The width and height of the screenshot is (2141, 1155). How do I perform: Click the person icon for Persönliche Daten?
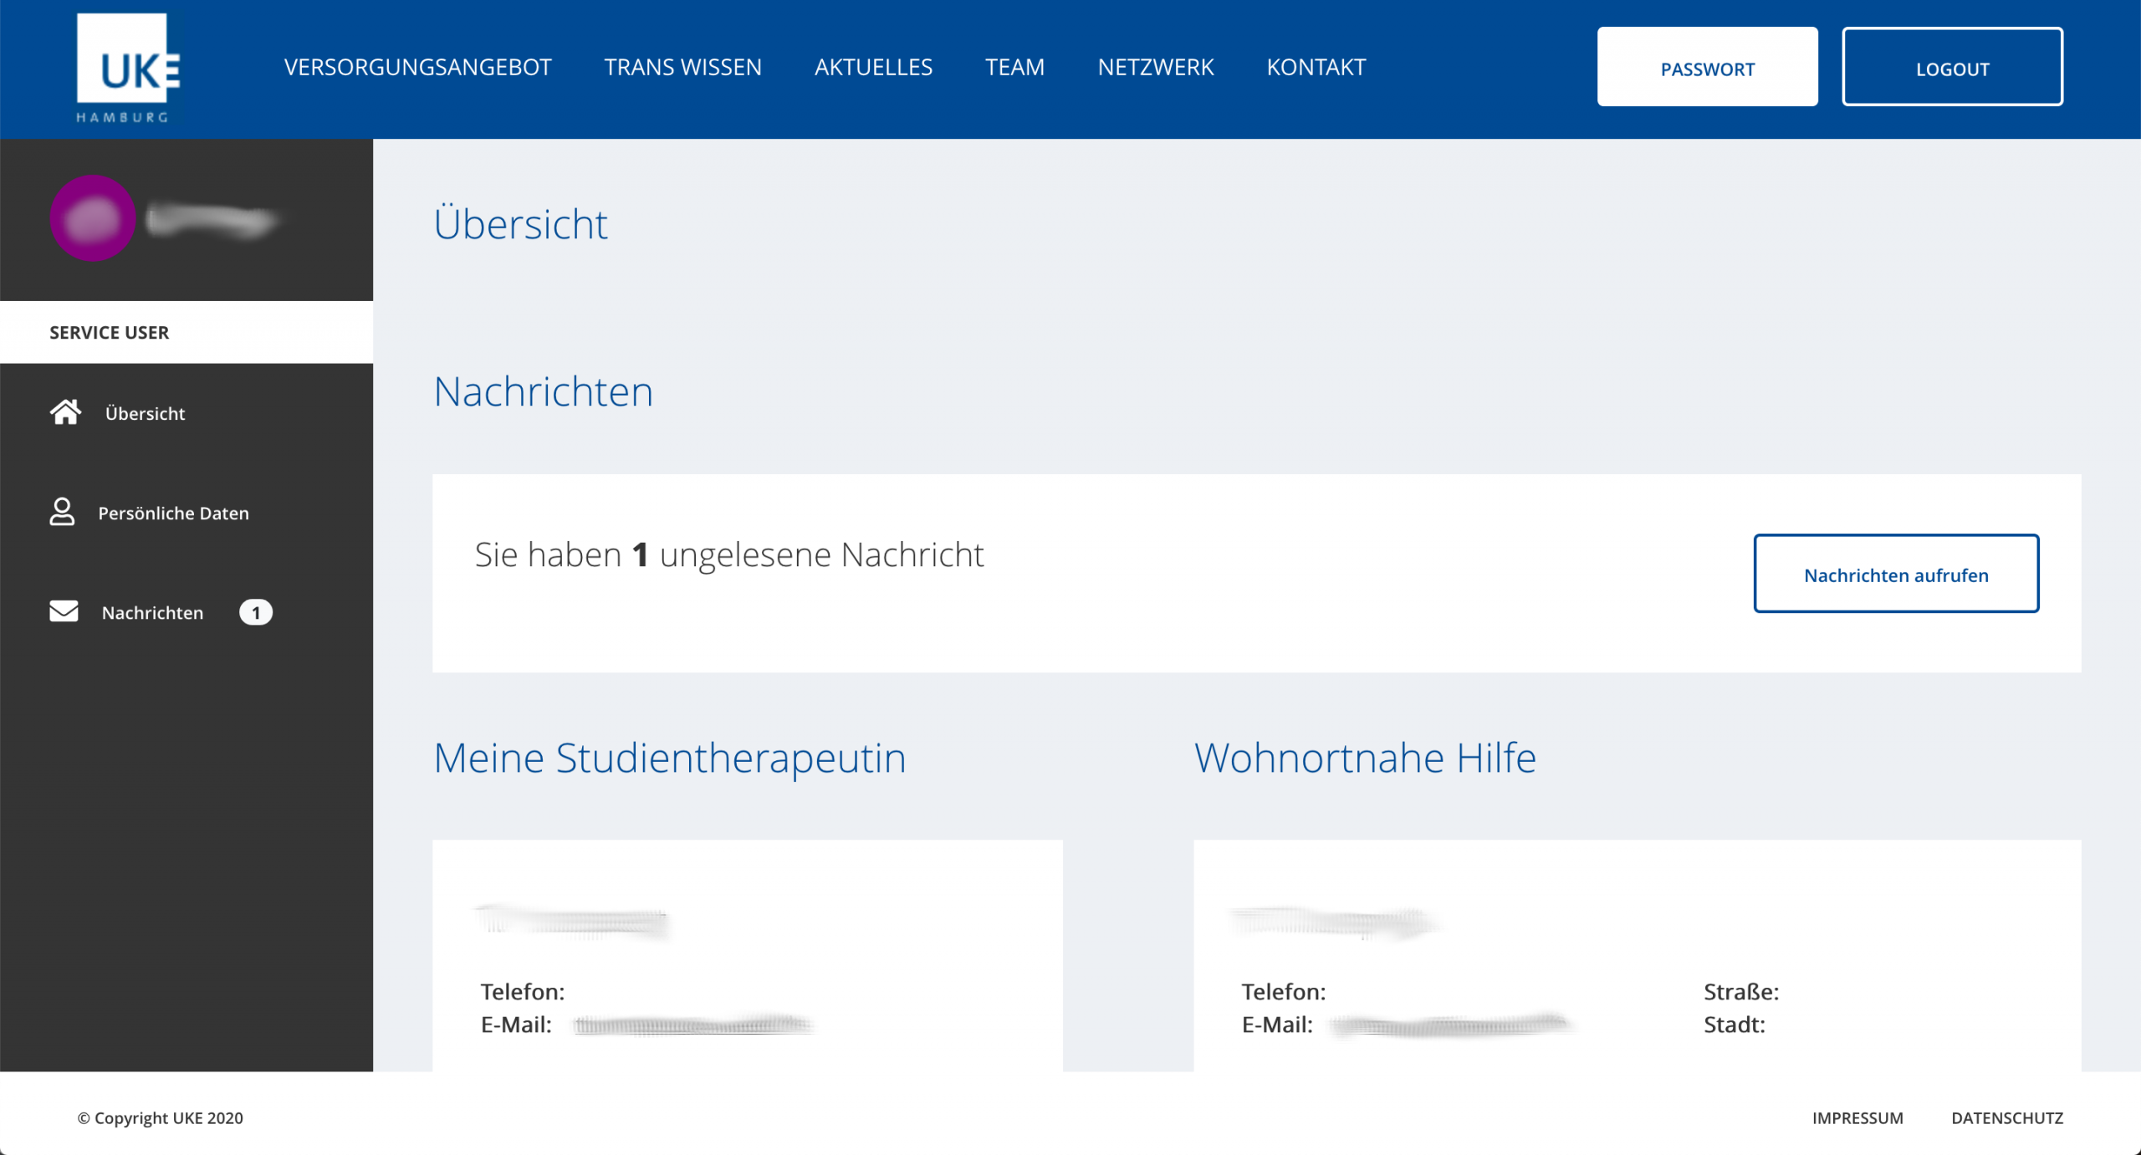[x=62, y=512]
